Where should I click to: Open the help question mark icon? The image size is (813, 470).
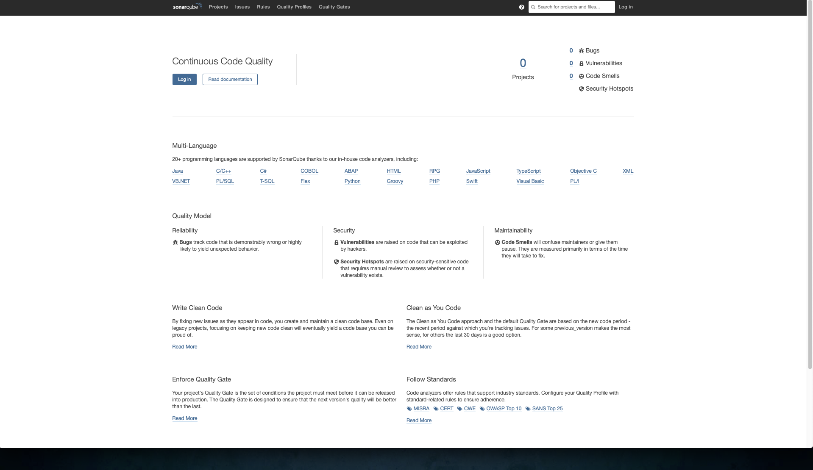(521, 7)
